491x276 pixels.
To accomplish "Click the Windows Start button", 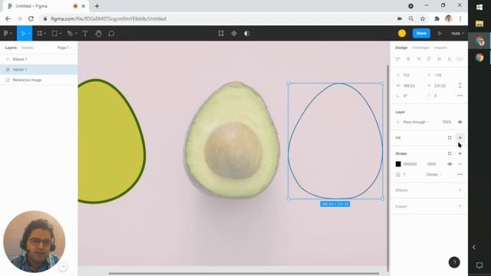I will pos(479,7).
